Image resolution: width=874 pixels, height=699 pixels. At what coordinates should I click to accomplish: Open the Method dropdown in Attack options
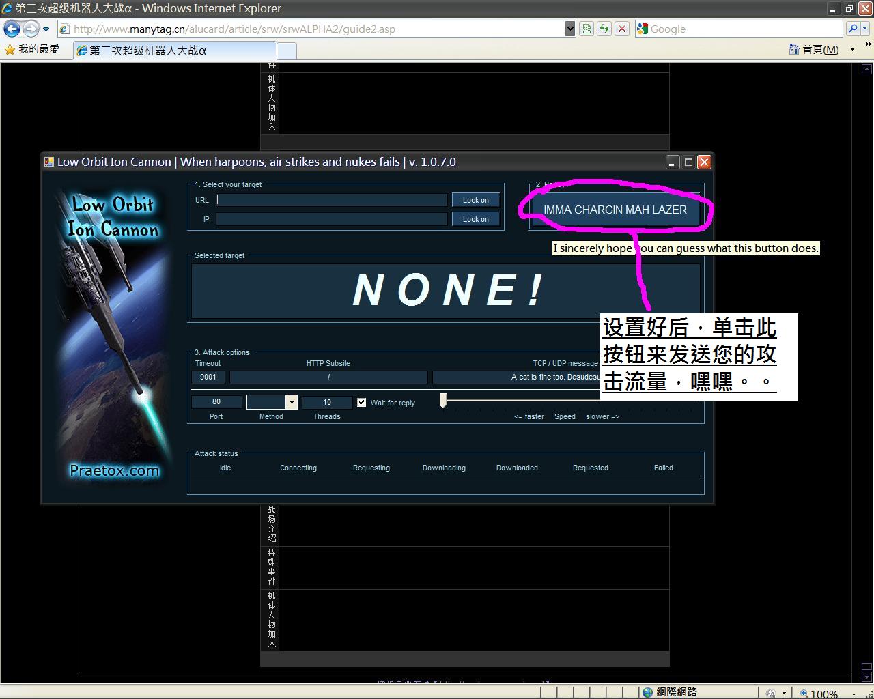coord(292,401)
